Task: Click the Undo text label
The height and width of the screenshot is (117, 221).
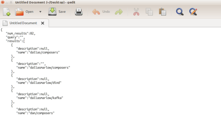Action: tap(106, 12)
